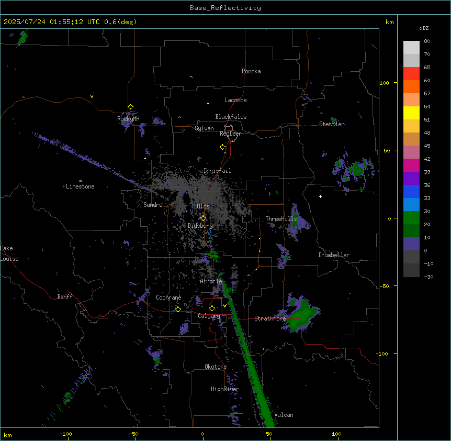Select the yellow V marker north of Limestone
Screen dimensions: 451x441
click(x=92, y=96)
